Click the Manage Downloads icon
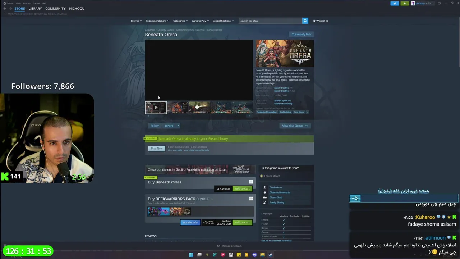Image resolution: width=460 pixels, height=259 pixels. (x=218, y=246)
